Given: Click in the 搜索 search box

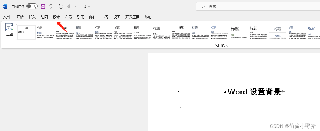Looking at the screenshot, I should [258, 6].
